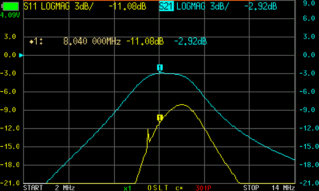Click the marker row -11.08dB value
This screenshot has width=319, height=191.
click(145, 42)
